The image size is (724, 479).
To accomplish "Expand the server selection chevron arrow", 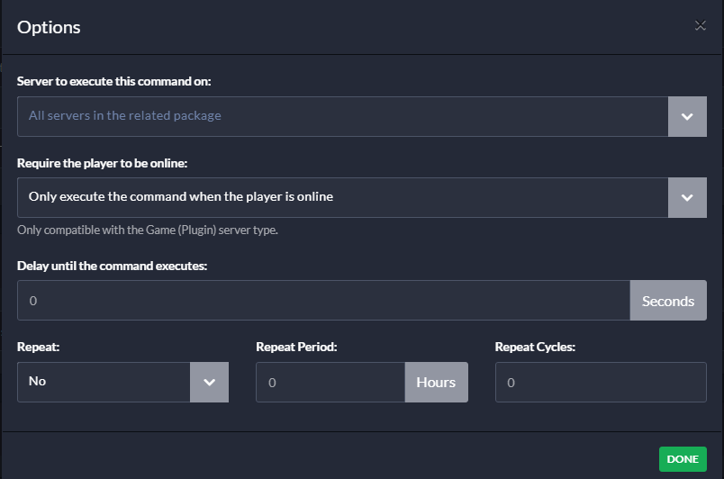I will coord(687,116).
